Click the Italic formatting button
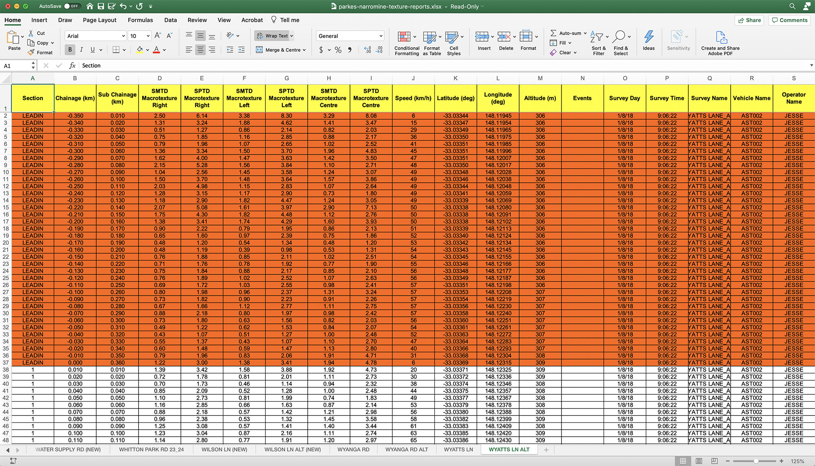 [x=81, y=50]
